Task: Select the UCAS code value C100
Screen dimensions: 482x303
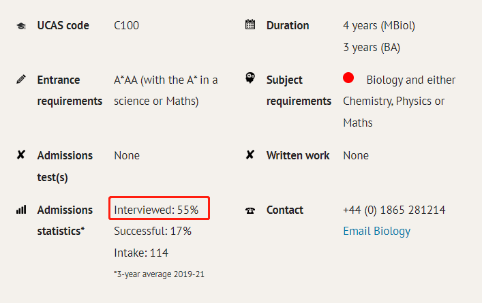Action: point(126,25)
